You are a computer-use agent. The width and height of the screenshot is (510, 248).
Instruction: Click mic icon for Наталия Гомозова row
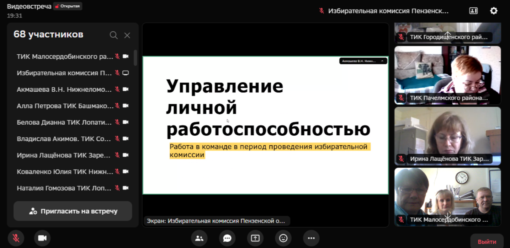(117, 188)
